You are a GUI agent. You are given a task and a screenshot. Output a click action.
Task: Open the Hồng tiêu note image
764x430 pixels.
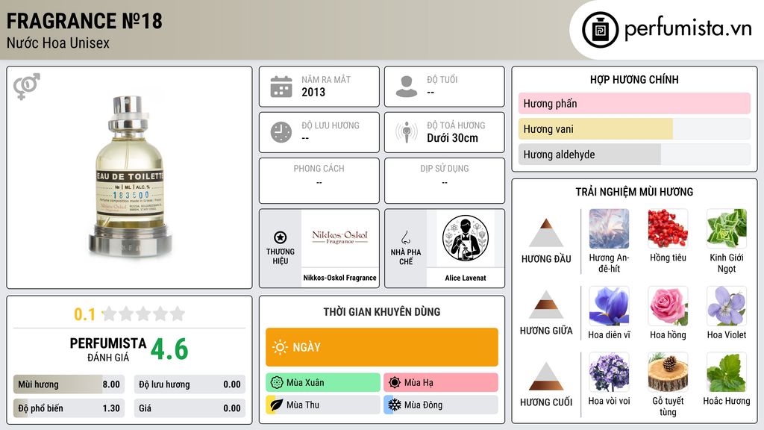(668, 228)
